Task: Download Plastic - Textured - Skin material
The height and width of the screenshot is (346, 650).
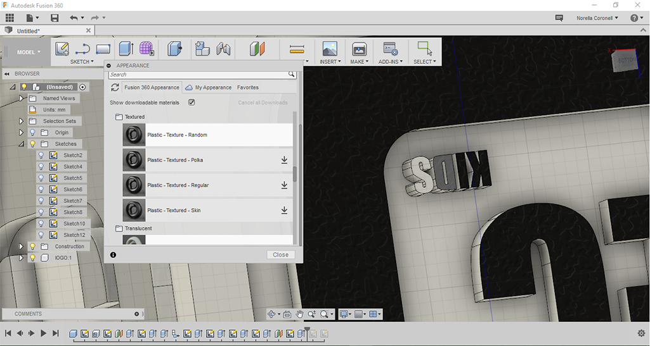Action: coord(284,211)
